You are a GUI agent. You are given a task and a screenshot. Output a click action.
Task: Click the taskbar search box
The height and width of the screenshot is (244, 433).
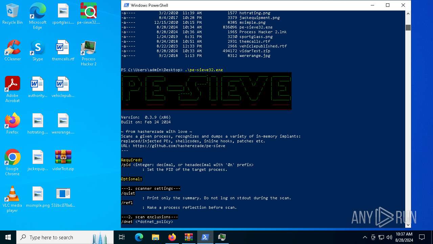[65, 237]
